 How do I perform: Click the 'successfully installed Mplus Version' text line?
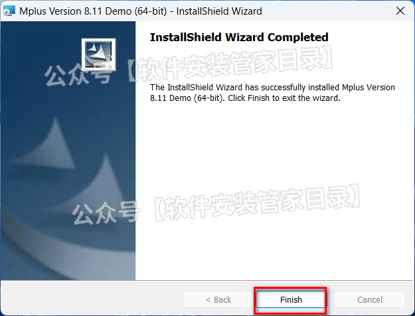272,88
